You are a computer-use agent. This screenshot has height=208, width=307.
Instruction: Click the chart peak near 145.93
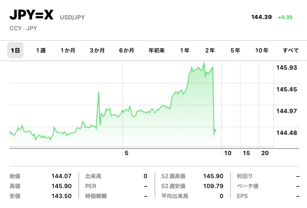[204, 63]
